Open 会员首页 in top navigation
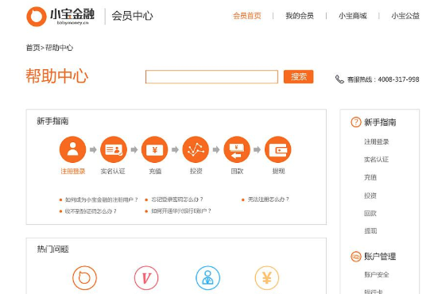 point(247,16)
